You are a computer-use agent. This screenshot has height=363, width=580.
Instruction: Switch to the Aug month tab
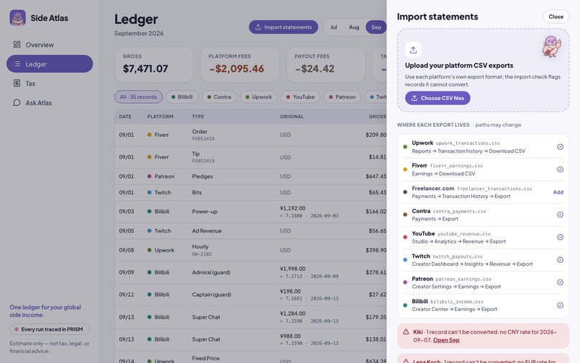(x=353, y=27)
